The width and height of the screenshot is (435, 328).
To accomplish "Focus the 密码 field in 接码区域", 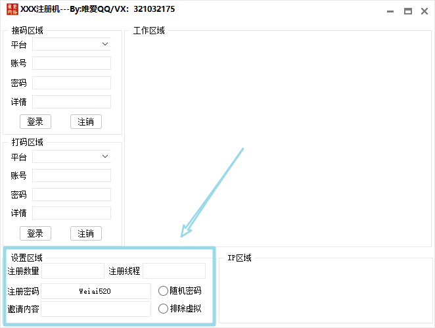I will click(x=72, y=83).
